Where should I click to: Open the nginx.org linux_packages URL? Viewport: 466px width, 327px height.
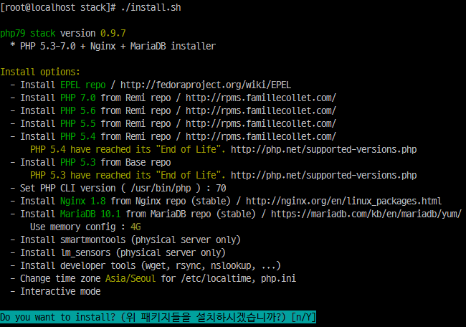click(343, 202)
